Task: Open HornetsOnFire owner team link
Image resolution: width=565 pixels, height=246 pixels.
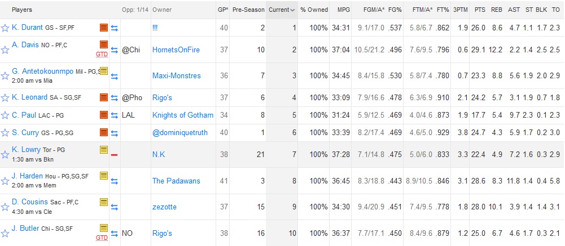Action: [x=176, y=50]
